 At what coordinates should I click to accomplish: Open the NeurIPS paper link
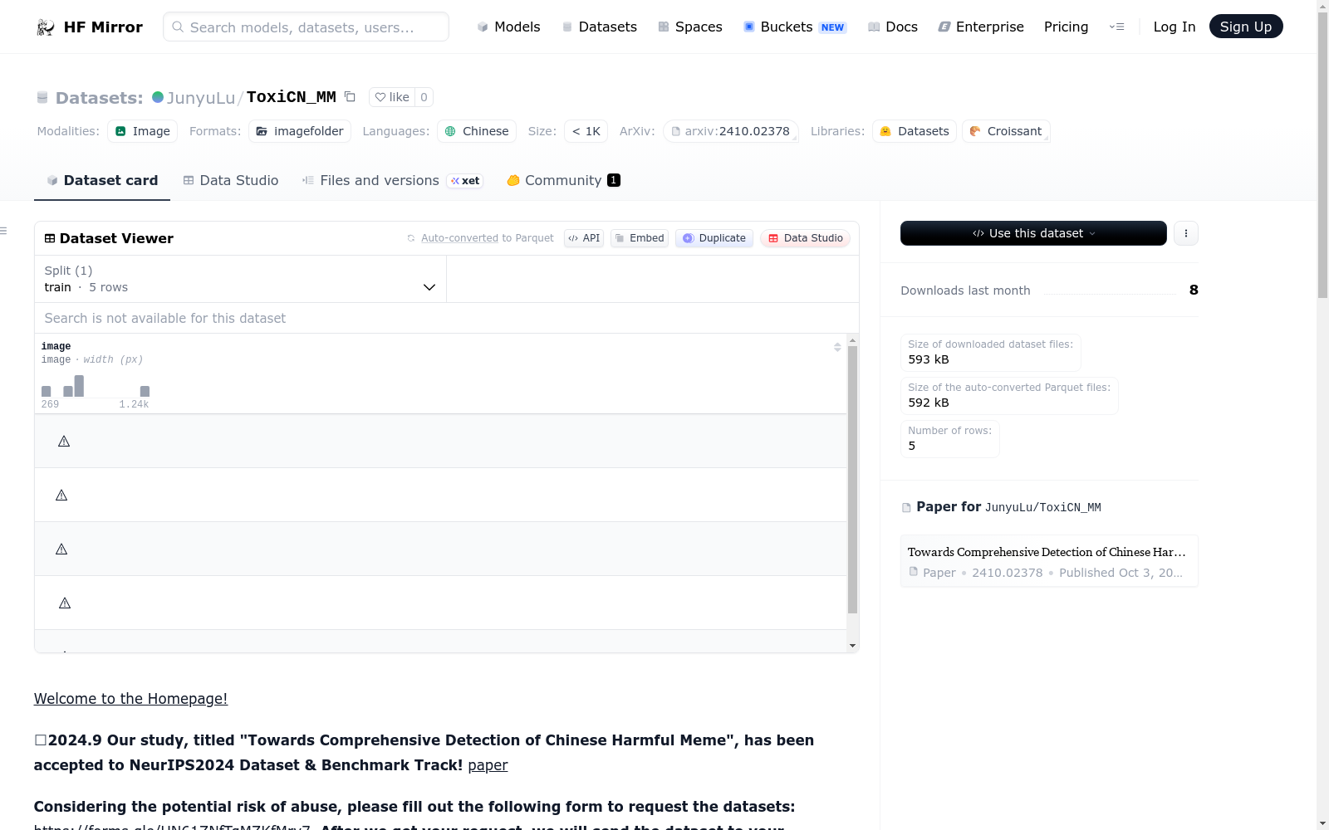488,765
